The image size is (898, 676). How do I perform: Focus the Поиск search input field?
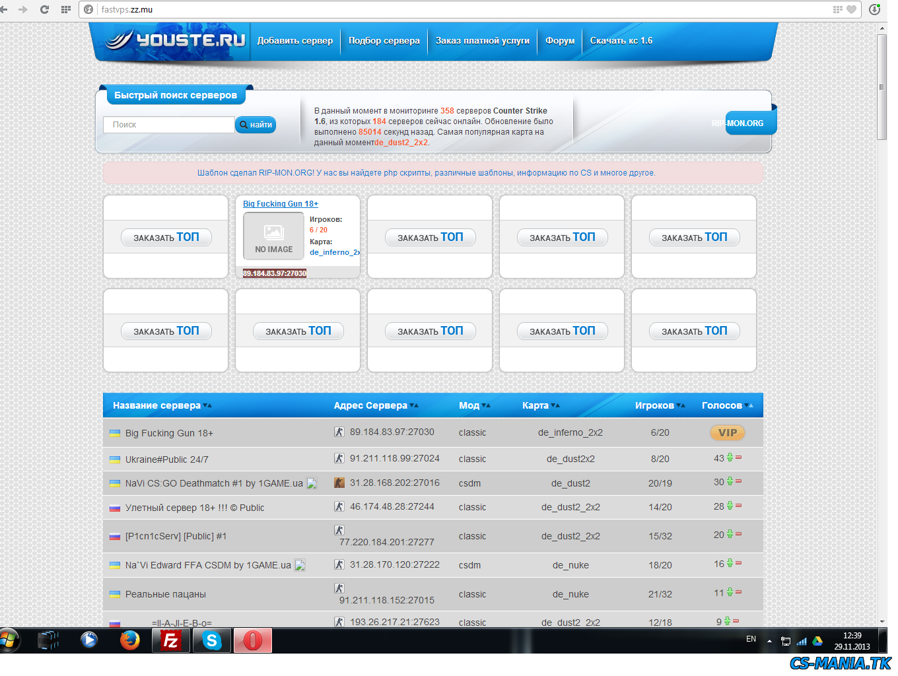169,125
